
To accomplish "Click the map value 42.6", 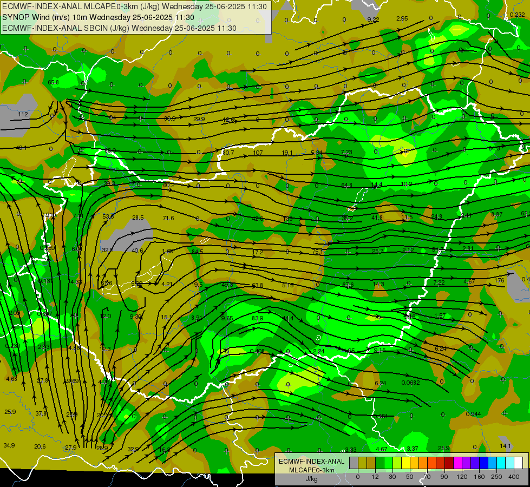I will pyautogui.click(x=257, y=219).
